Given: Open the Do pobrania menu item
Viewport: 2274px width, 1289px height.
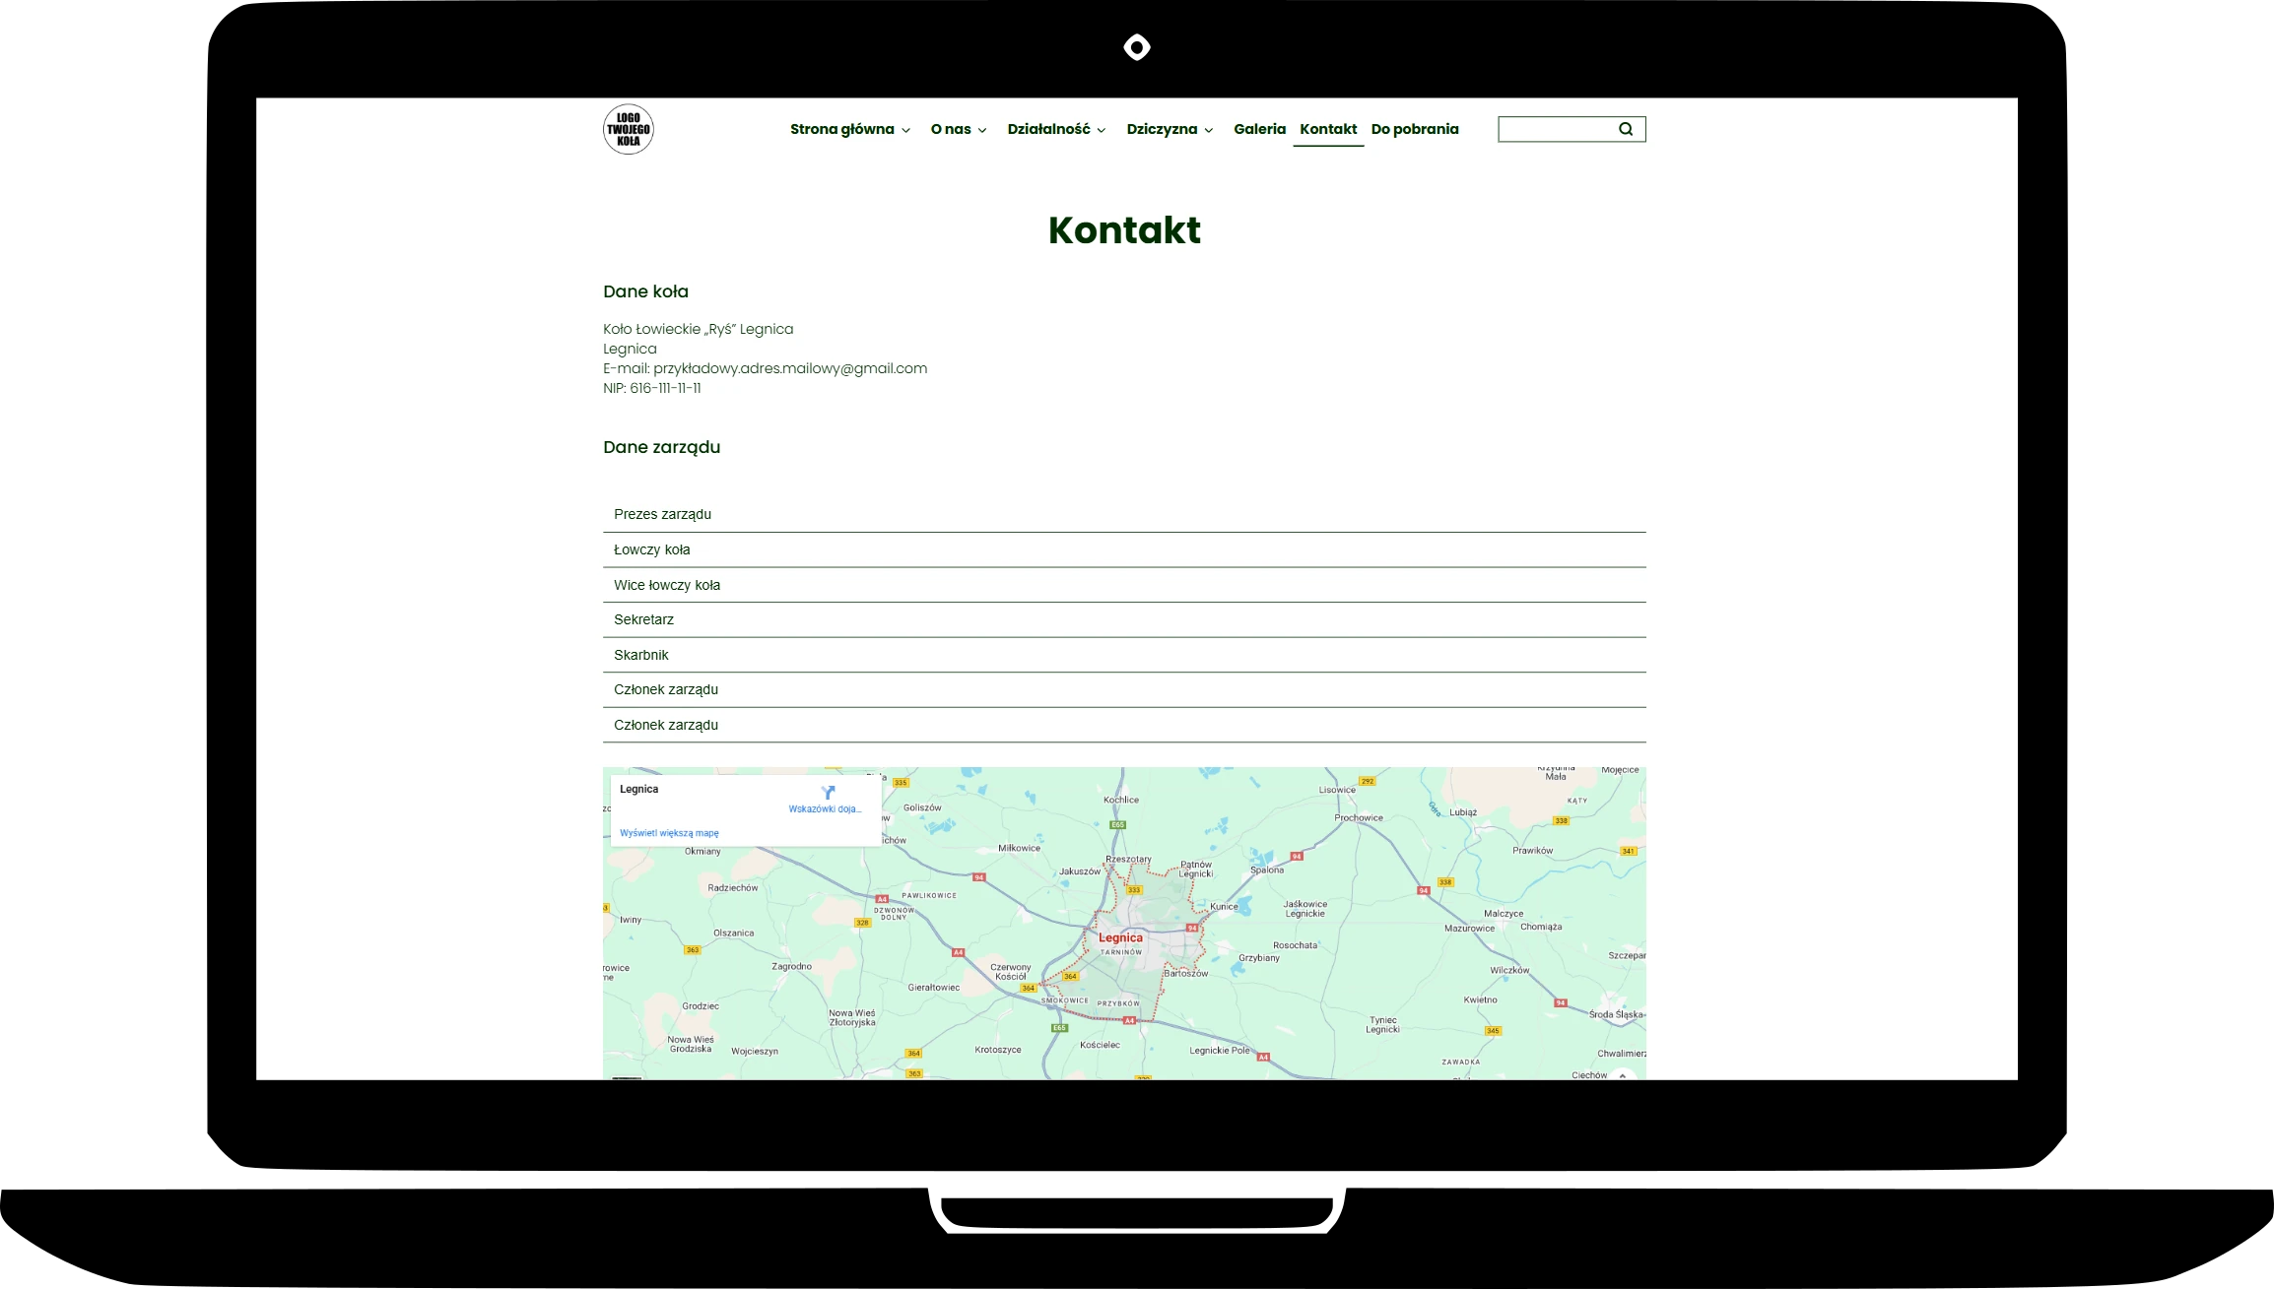Looking at the screenshot, I should point(1414,129).
